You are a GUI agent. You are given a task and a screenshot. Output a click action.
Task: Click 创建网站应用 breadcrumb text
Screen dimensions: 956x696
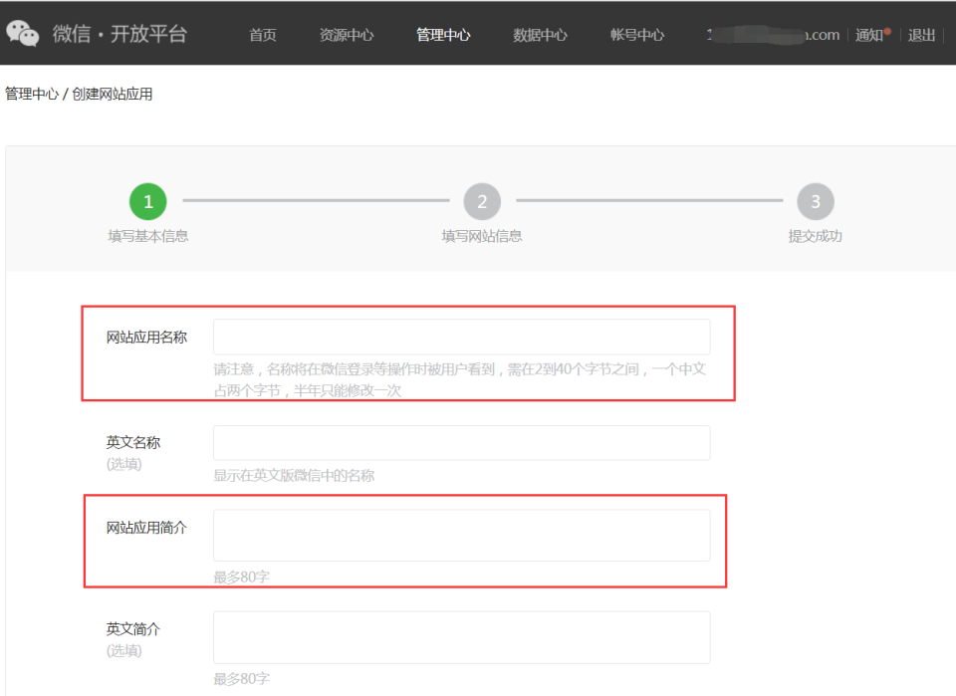113,94
